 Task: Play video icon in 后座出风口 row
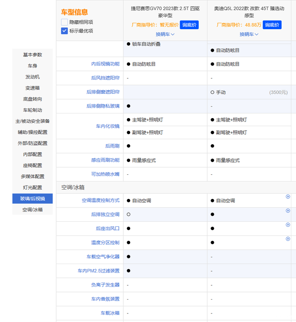click(x=288, y=225)
